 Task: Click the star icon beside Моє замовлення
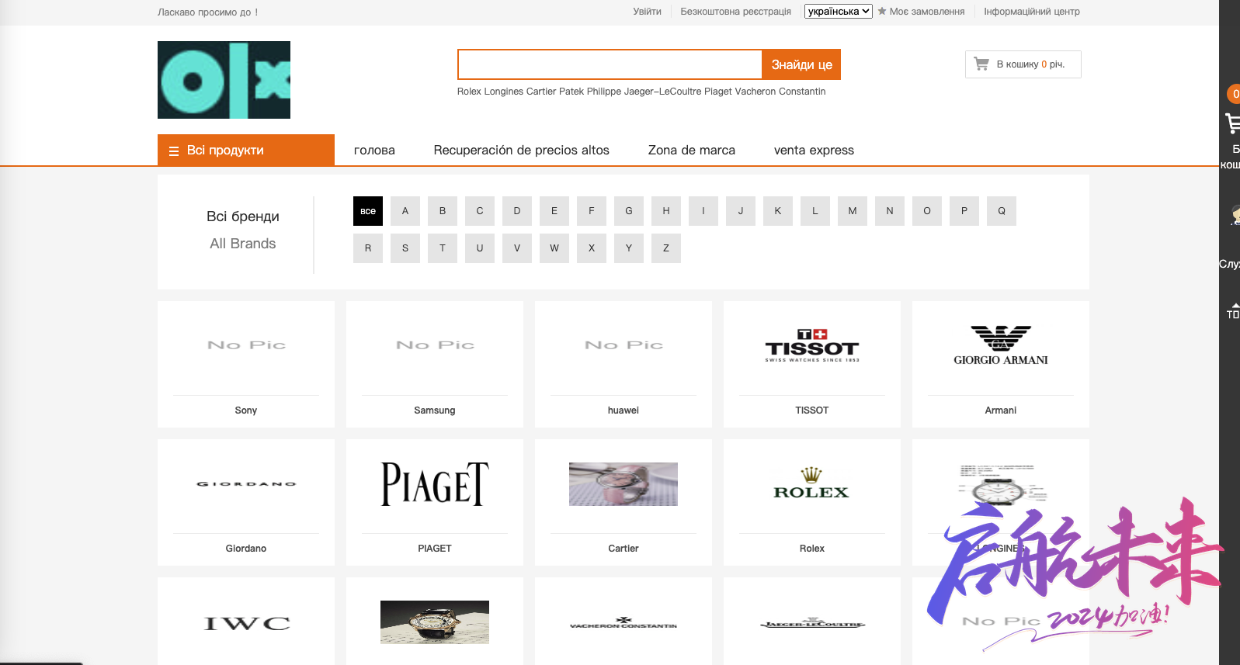coord(882,11)
